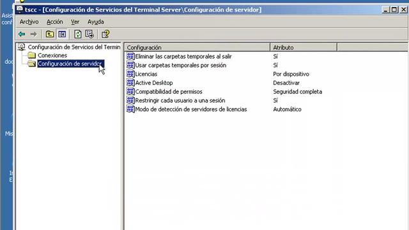Click 'Sí' value of Eliminar carpetas row
Screen dimensions: 409x230
click(275, 56)
